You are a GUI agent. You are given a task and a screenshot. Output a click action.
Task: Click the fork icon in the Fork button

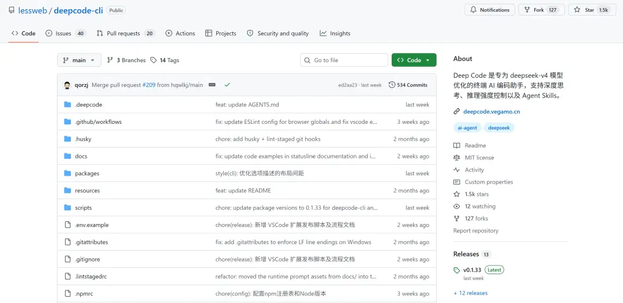pyautogui.click(x=527, y=10)
